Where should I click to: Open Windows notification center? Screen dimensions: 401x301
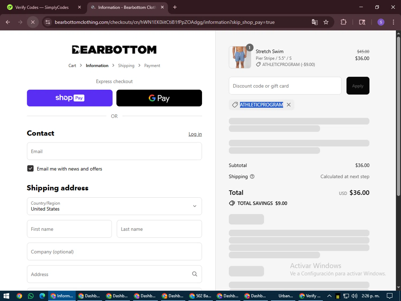(x=390, y=296)
